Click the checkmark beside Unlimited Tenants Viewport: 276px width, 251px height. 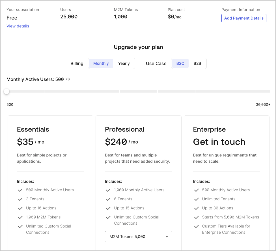(x=197, y=199)
